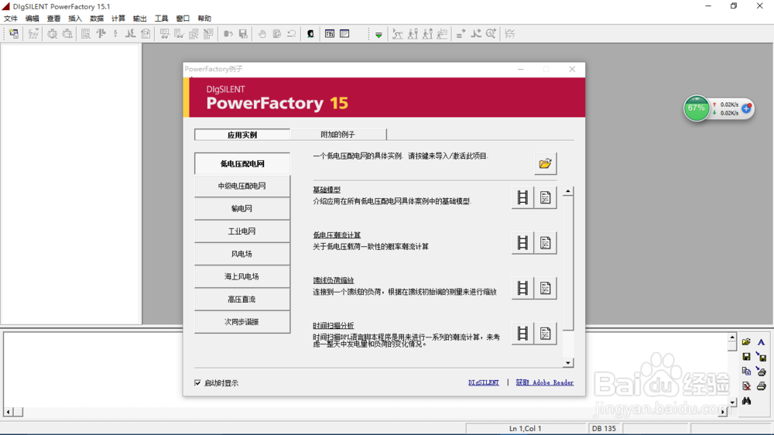Click the clear output icon with red X

[746, 386]
